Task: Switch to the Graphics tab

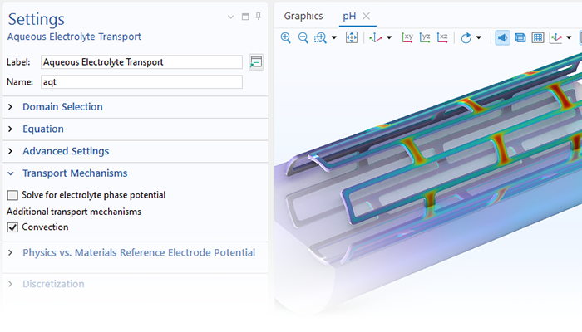Action: [x=303, y=16]
